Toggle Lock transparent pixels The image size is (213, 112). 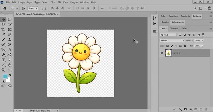click(167, 46)
